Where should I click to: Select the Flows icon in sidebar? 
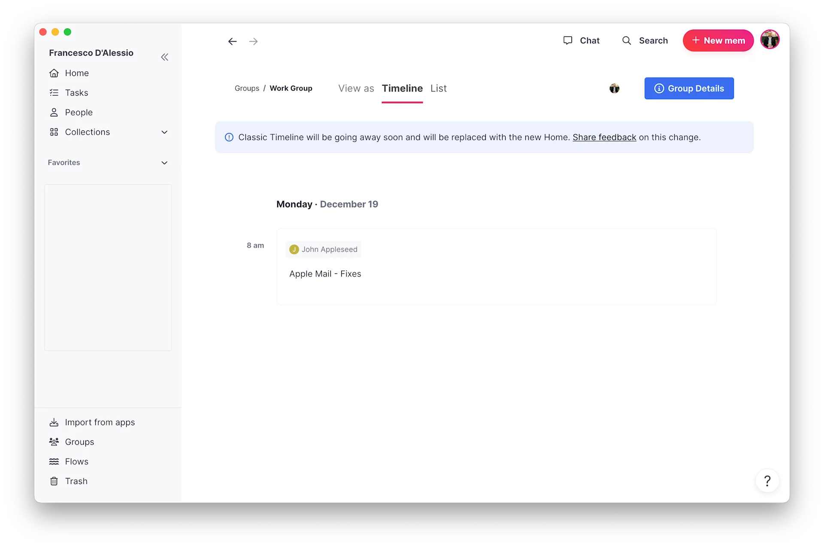coord(54,461)
